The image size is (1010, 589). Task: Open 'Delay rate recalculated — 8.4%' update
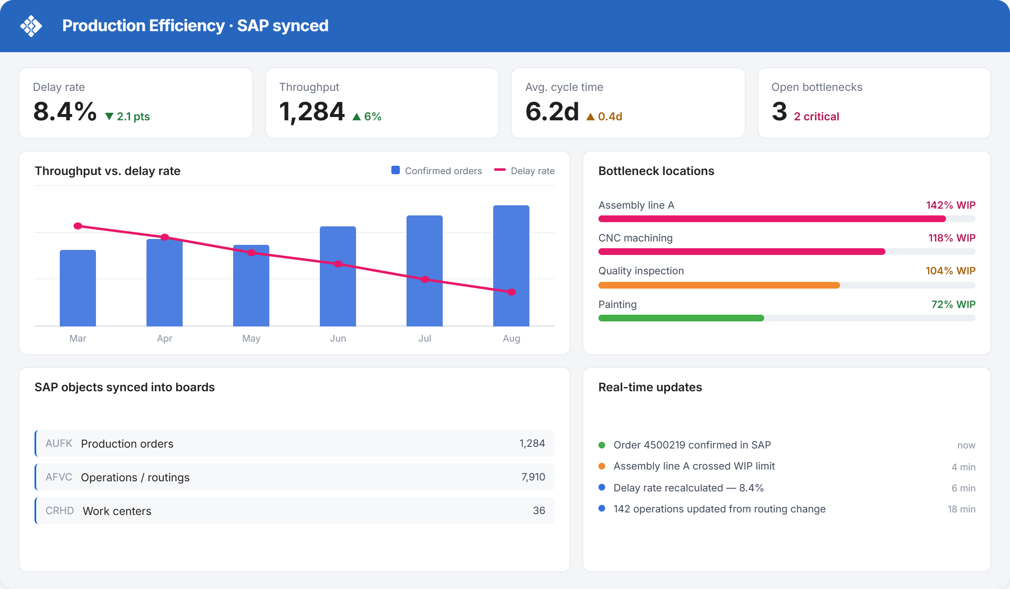[688, 488]
